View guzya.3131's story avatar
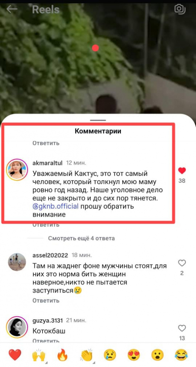This screenshot has height=367, width=196. [17, 327]
